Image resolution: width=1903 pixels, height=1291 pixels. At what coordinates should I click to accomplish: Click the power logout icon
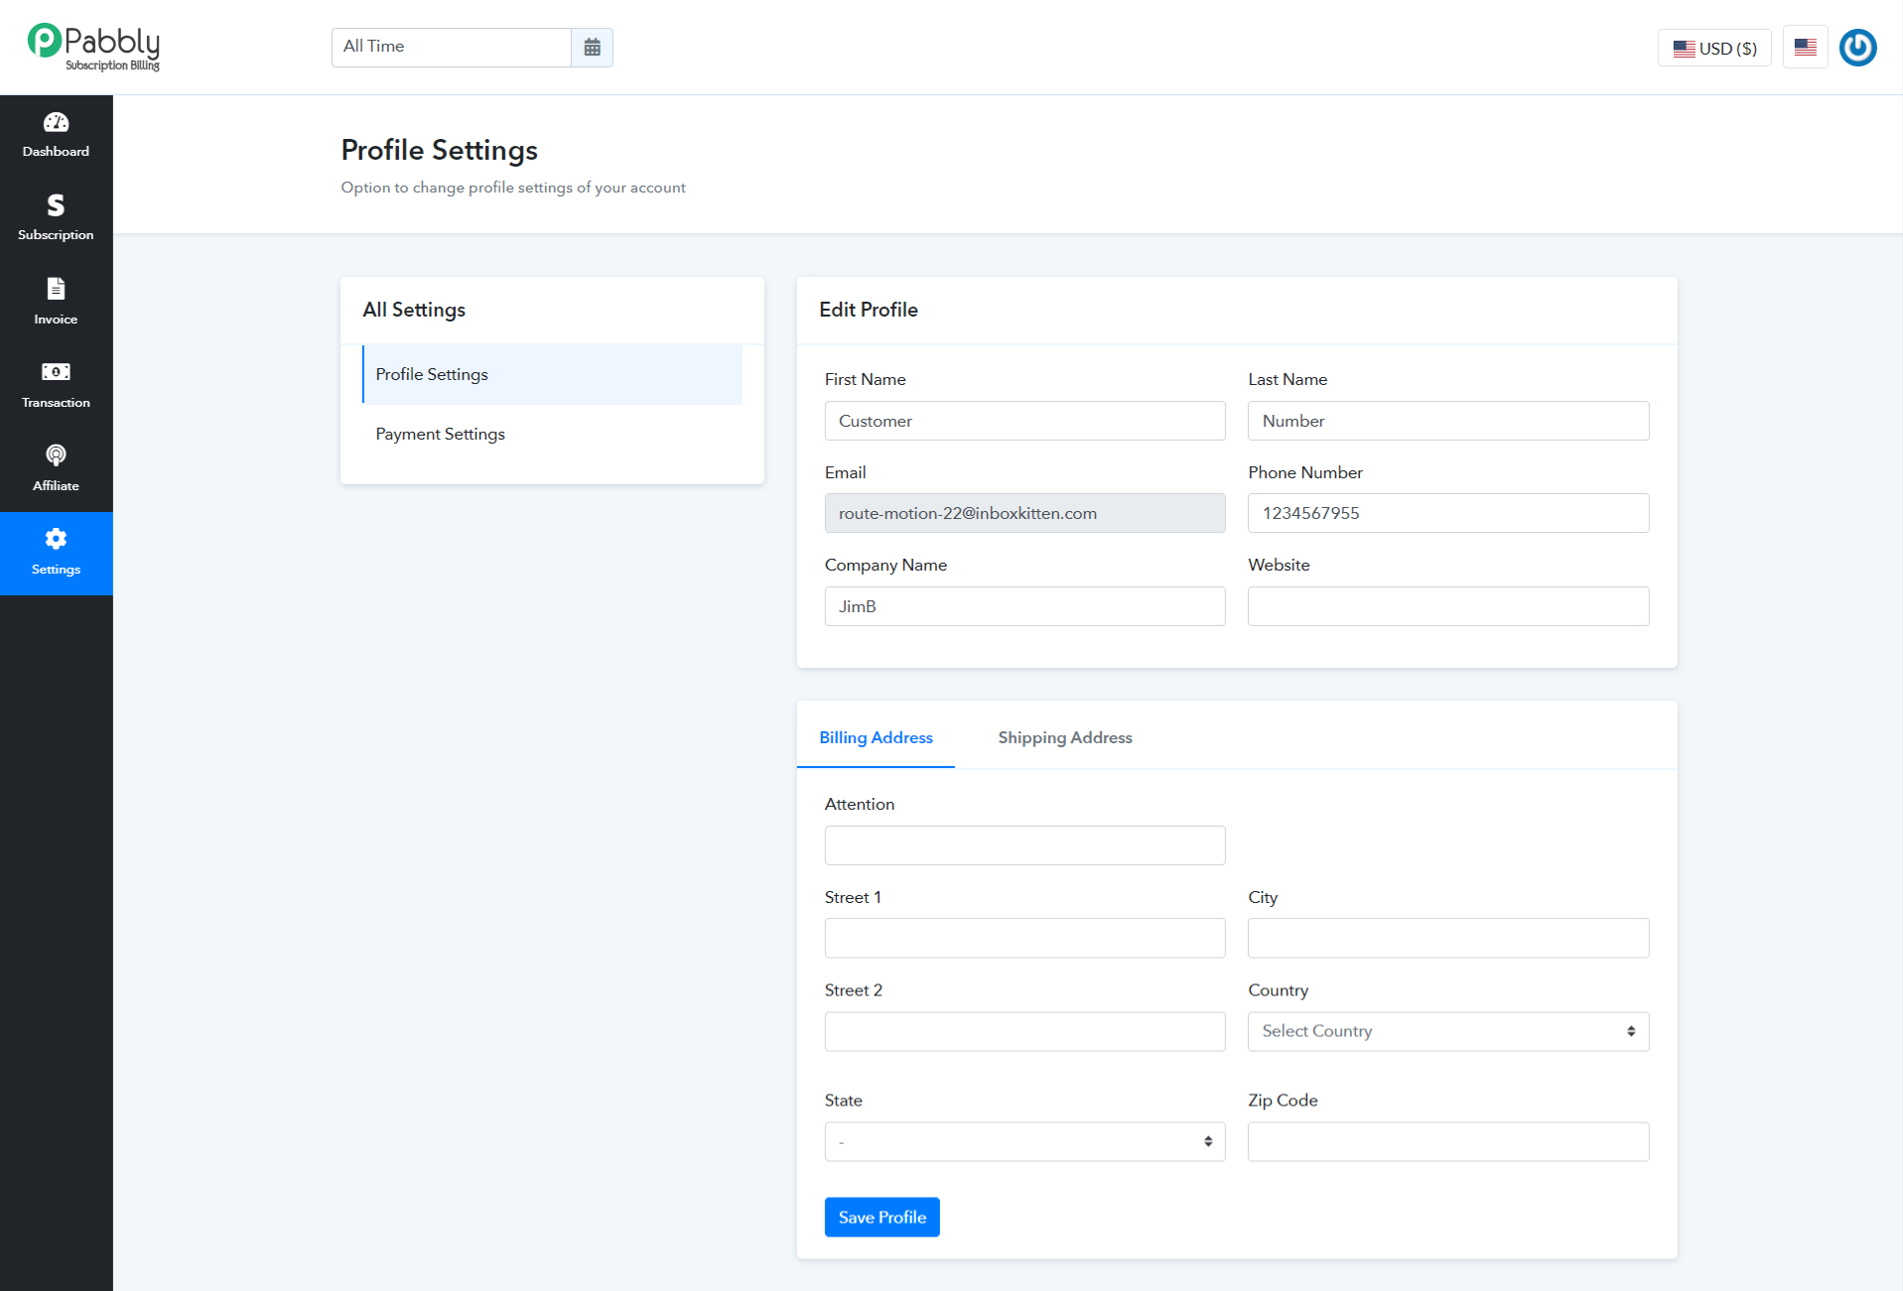1857,48
